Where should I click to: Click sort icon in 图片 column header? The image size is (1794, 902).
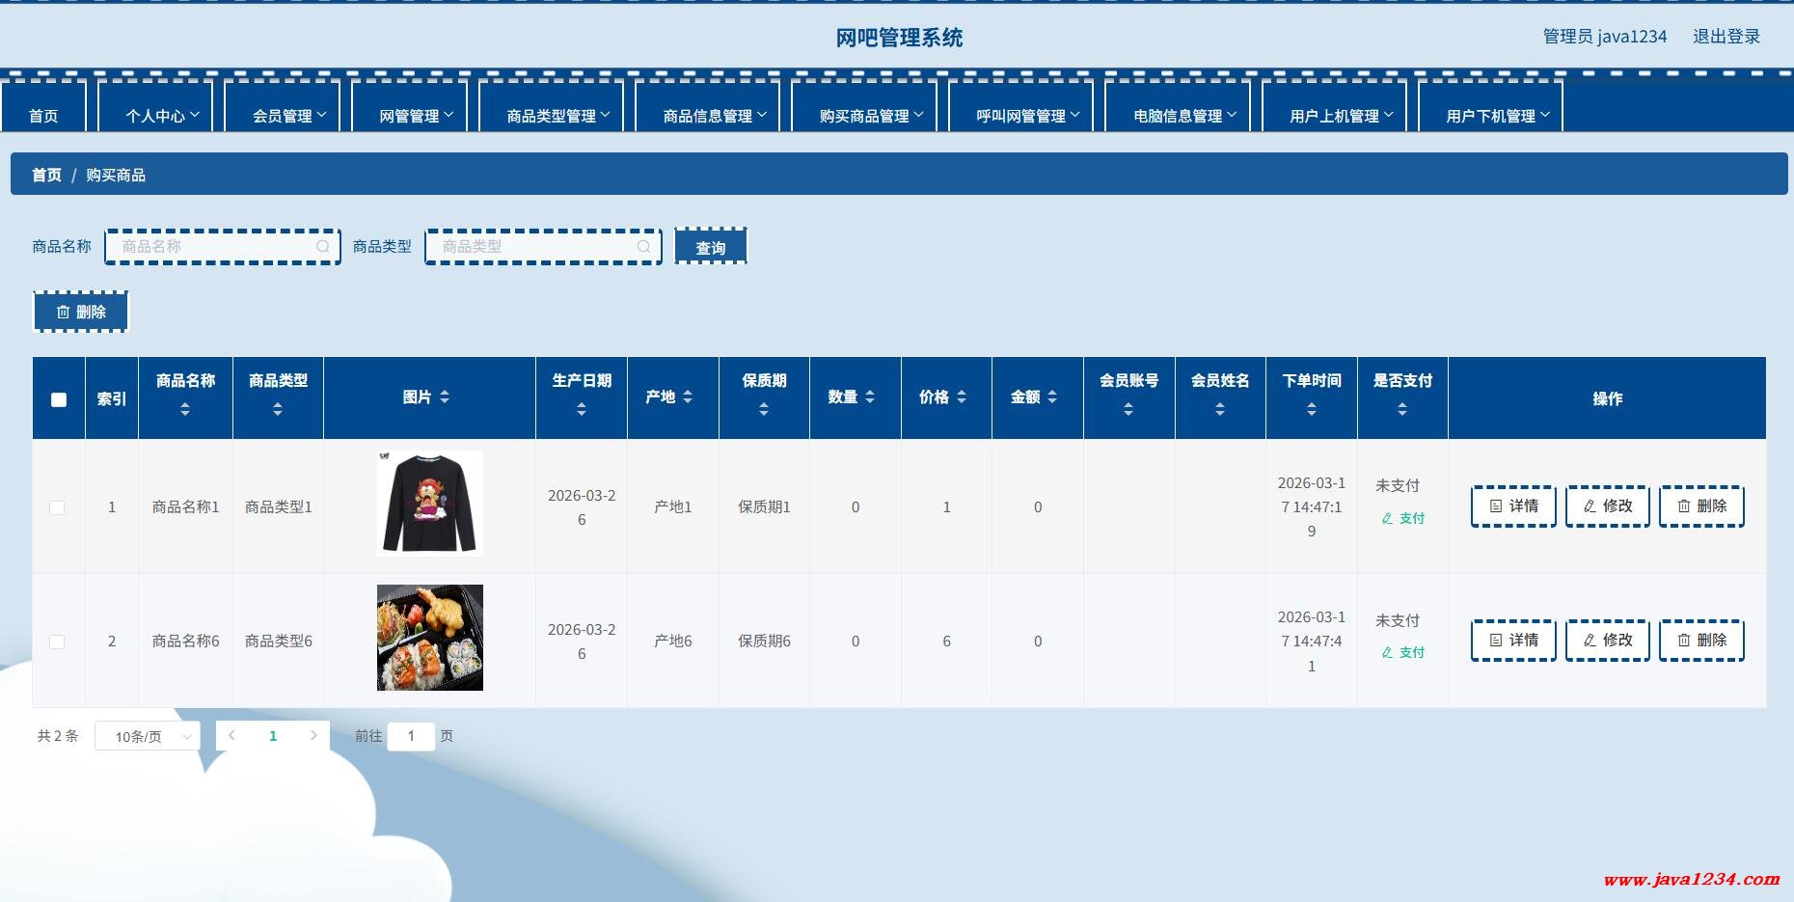tap(445, 397)
